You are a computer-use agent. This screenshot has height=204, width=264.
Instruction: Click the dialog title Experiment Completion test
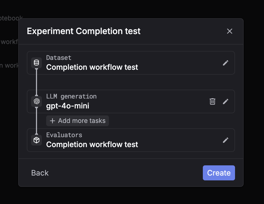tap(84, 31)
